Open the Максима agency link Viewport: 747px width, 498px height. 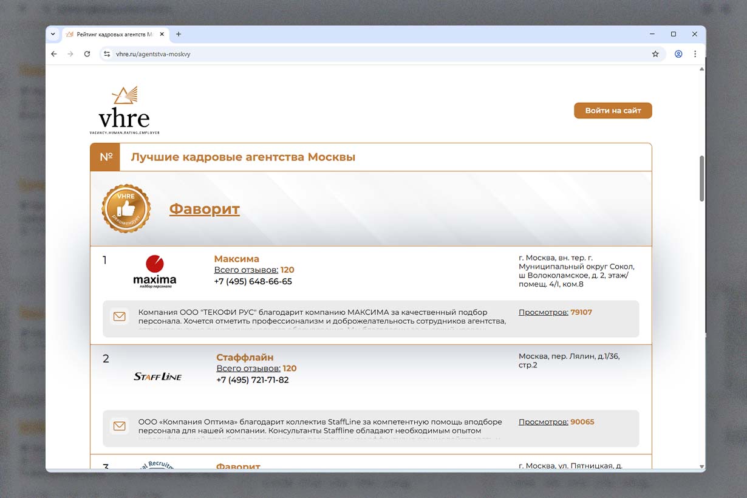[236, 259]
